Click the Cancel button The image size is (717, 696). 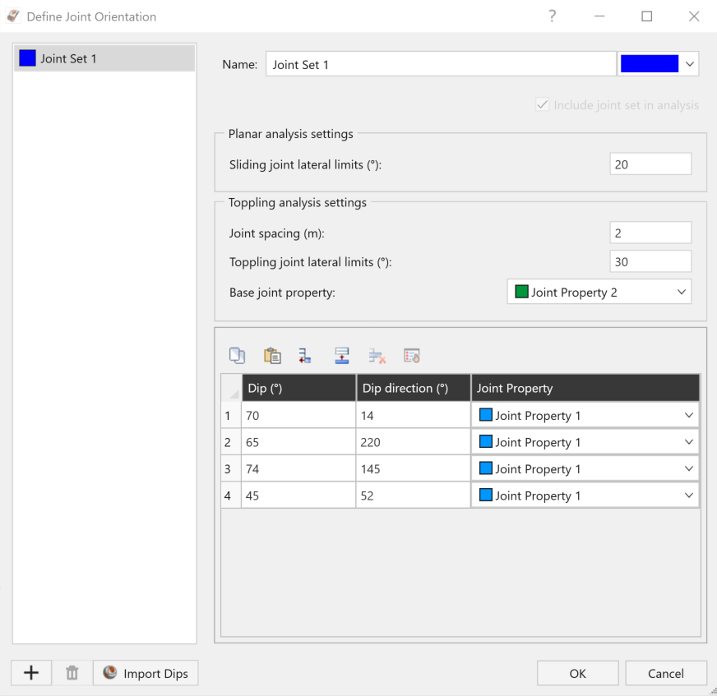point(666,673)
